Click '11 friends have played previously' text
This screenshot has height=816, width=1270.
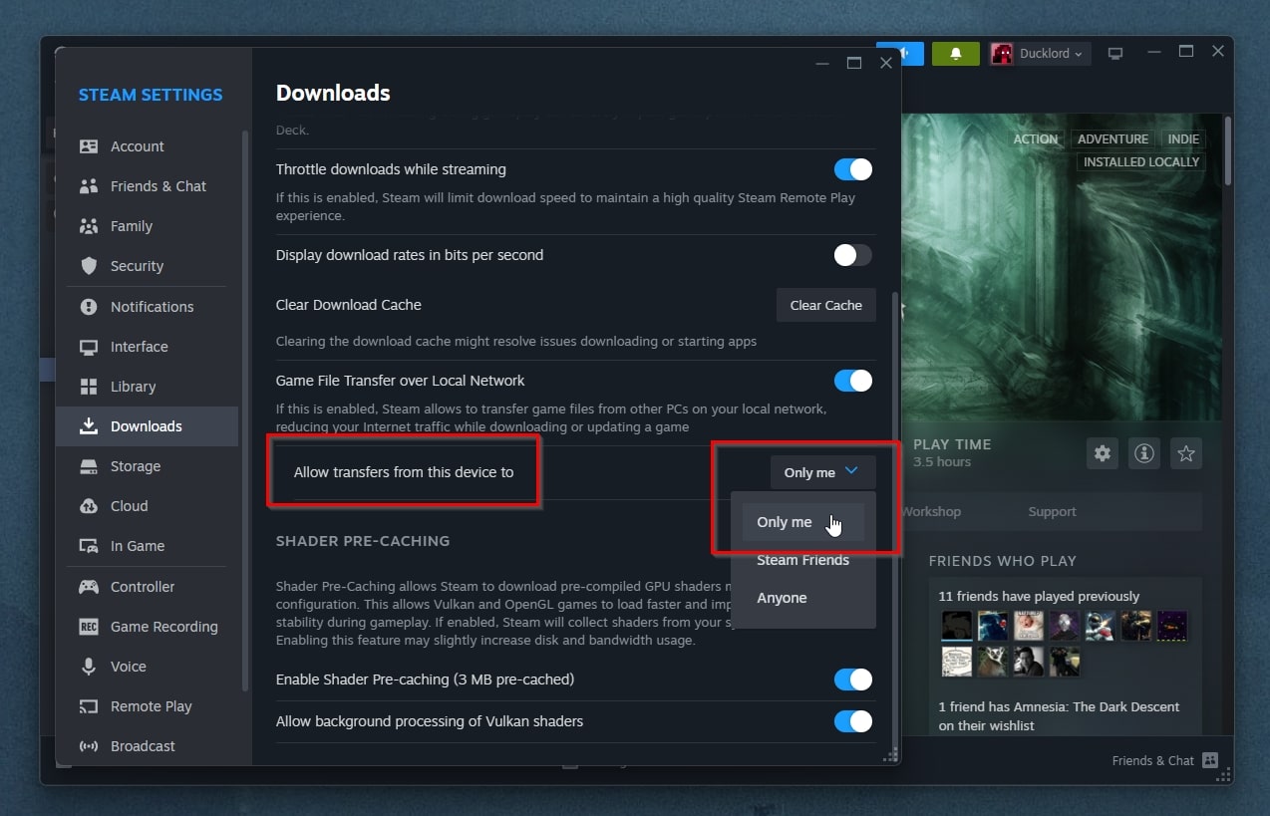pyautogui.click(x=1039, y=596)
